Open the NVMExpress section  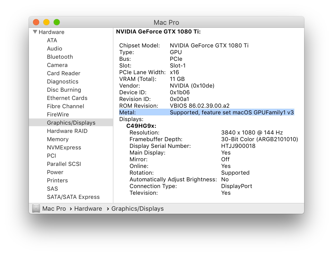(x=64, y=147)
